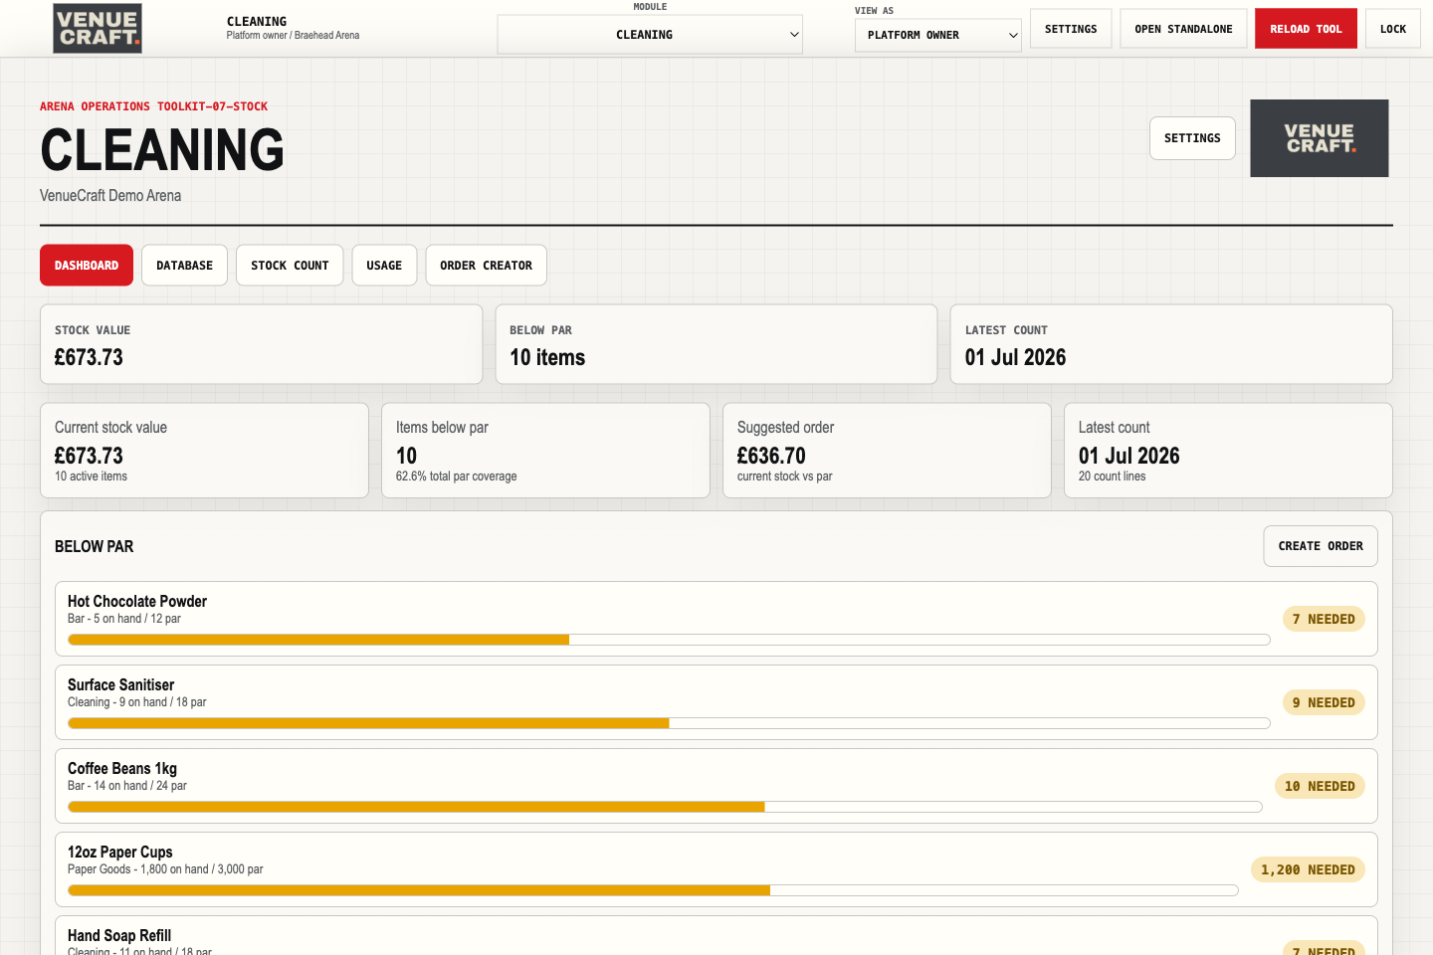Click the '62.6% total par coverage' text
This screenshot has width=1433, height=955.
tap(457, 477)
